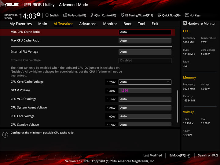This screenshot has width=220, height=165.
Task: Select the PCH Core Voltage label
Action: [23, 116]
